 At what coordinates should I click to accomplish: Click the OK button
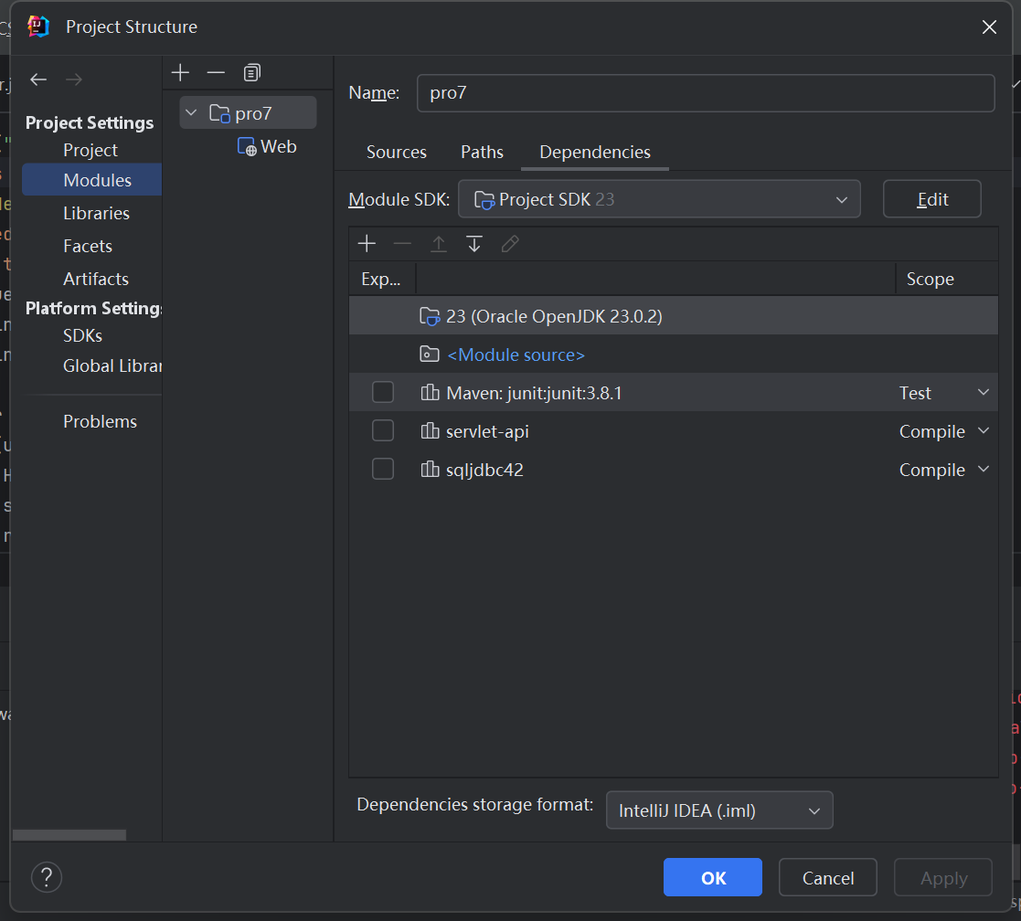pos(712,877)
